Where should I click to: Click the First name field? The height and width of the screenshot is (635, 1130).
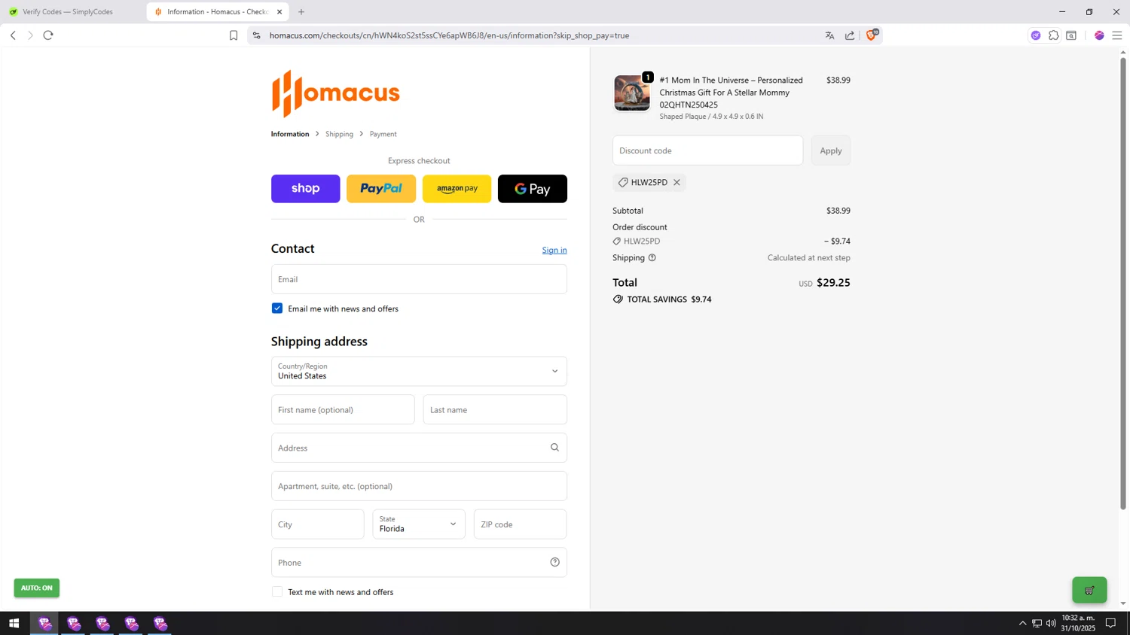[x=343, y=409]
